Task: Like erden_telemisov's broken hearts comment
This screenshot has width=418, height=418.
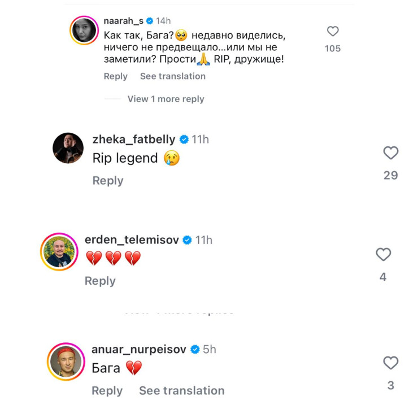Action: (x=384, y=255)
